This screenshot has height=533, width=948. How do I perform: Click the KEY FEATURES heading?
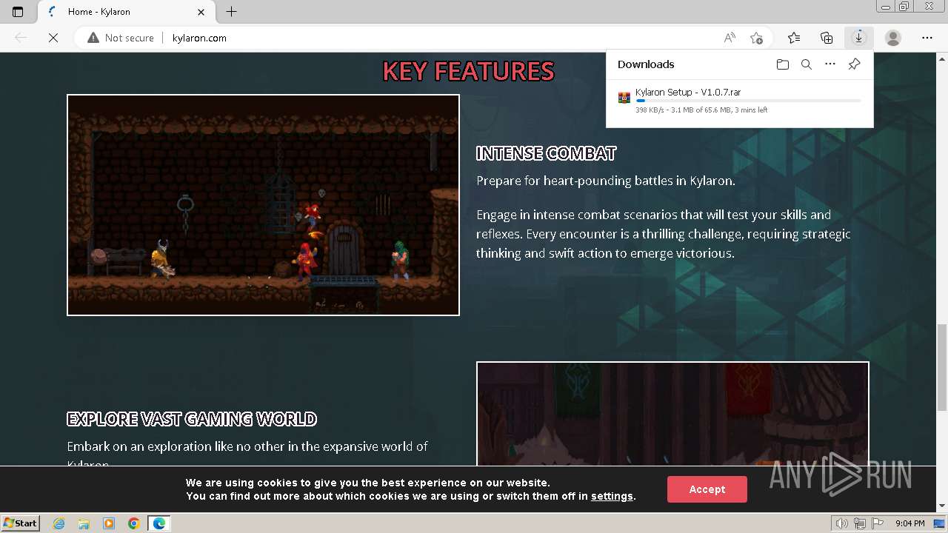[x=468, y=71]
